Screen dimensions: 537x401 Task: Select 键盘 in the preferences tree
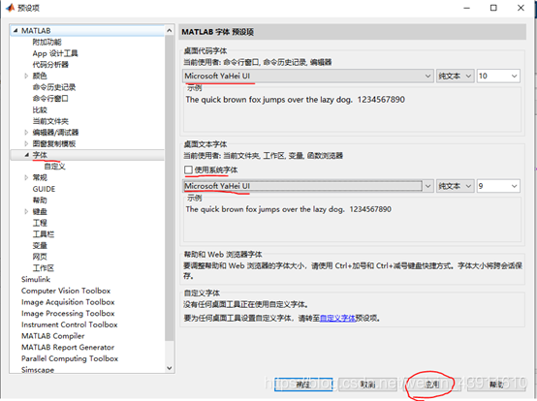[x=40, y=211]
